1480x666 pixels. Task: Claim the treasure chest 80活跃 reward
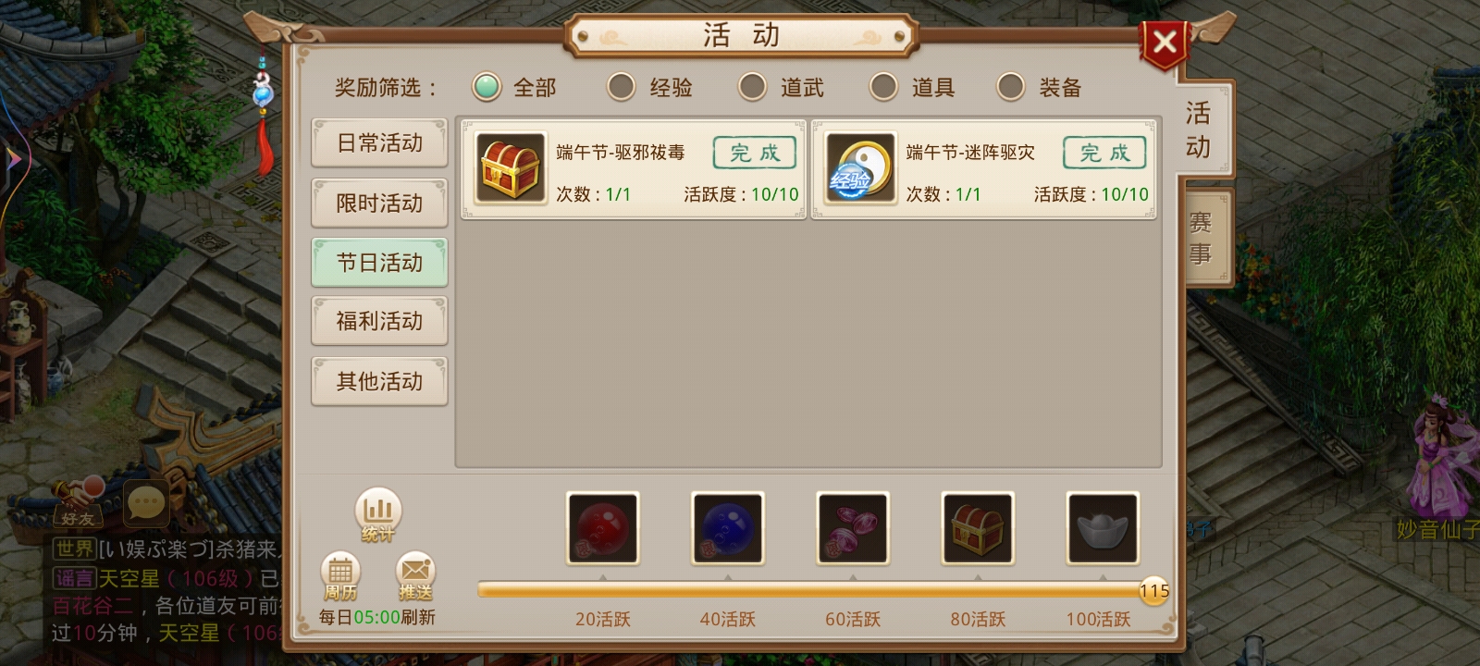click(978, 527)
